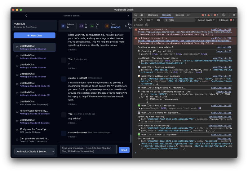Image resolution: width=248 pixels, height=172 pixels.
Task: Open Can you make an SVG re... chat
Action: pyautogui.click(x=34, y=140)
